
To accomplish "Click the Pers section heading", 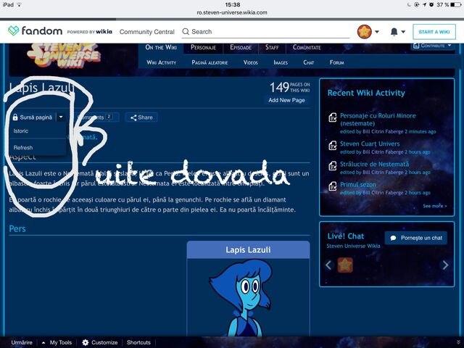I will (x=17, y=229).
